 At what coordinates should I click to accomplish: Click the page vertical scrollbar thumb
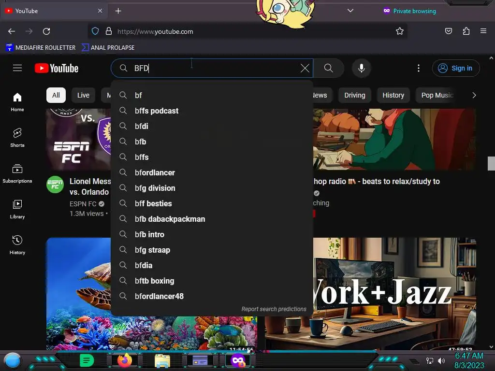[x=491, y=163]
